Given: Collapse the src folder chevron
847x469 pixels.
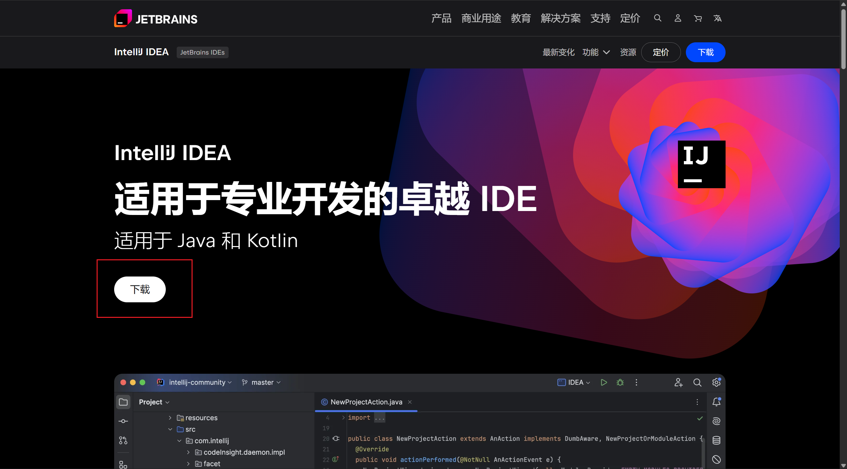Looking at the screenshot, I should [x=170, y=429].
